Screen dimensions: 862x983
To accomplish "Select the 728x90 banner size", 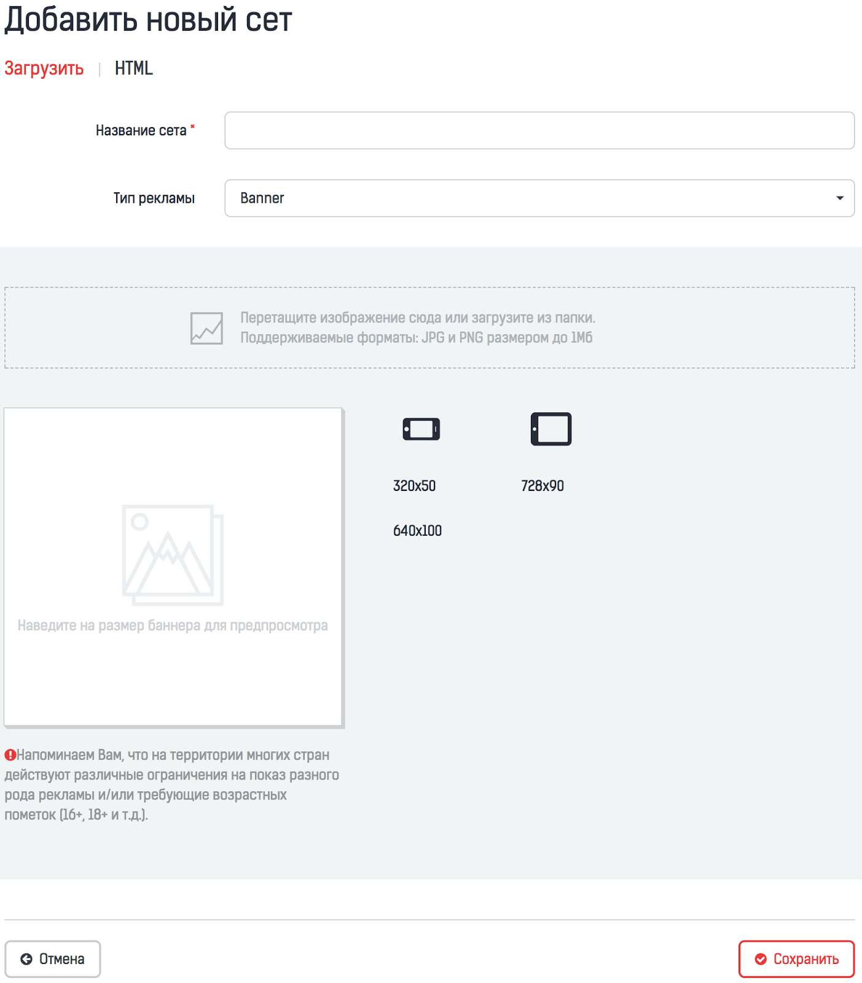I will click(x=542, y=486).
